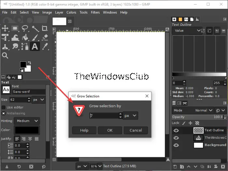
Task: Create a new layer button
Action: point(175,167)
